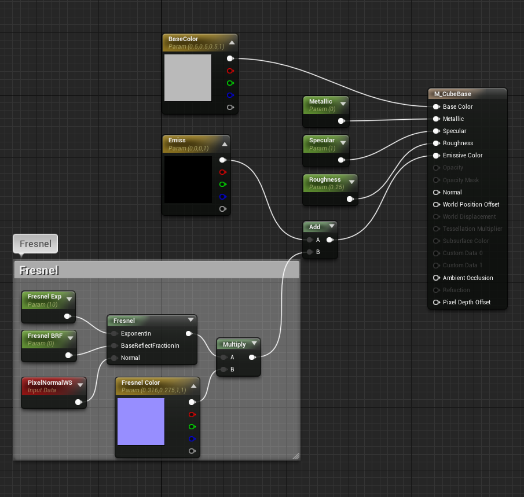Click PixelNormalWS output pin
Screen dimensions: 524x497
pyautogui.click(x=79, y=402)
